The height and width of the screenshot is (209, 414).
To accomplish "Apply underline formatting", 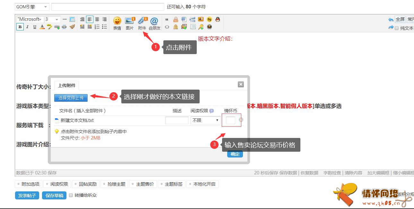I will (35, 27).
